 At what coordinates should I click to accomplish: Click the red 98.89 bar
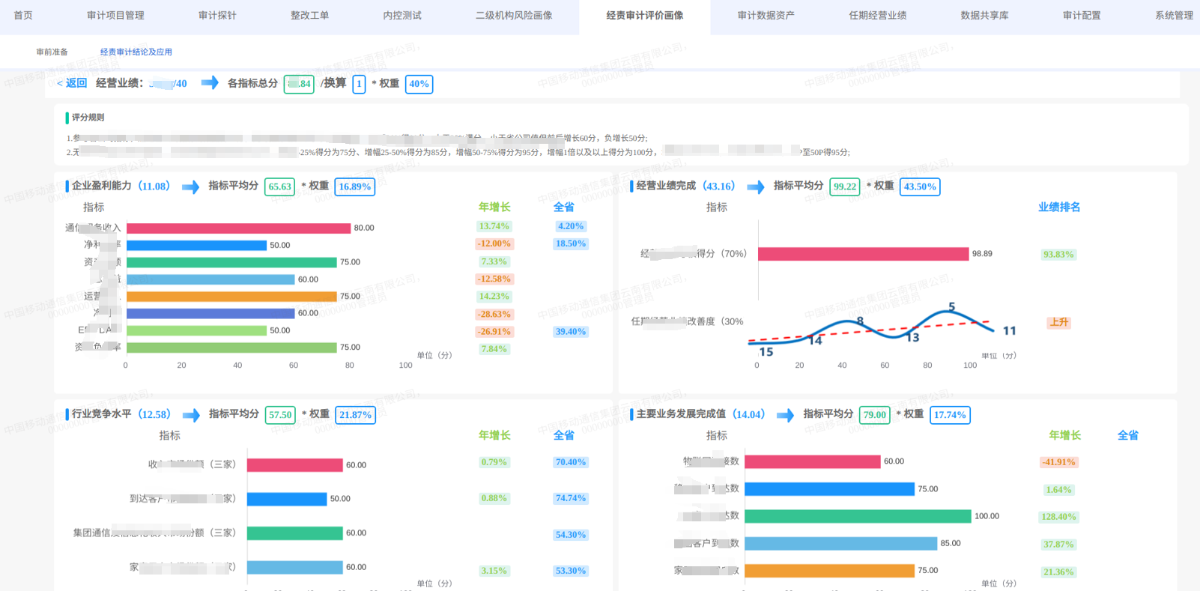pyautogui.click(x=863, y=254)
